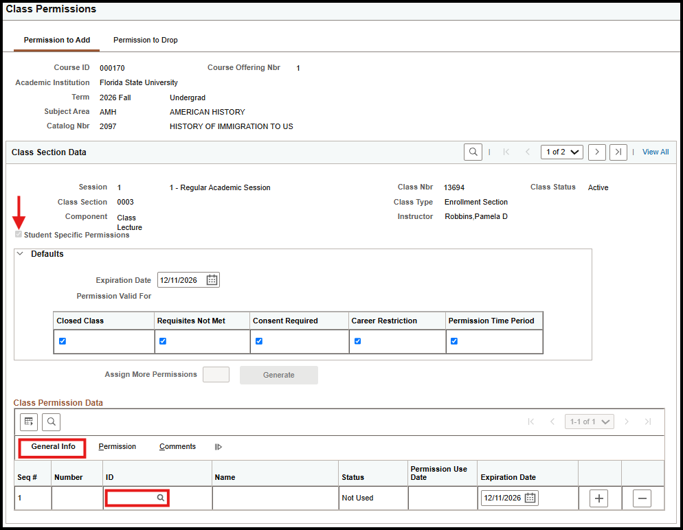Select the Comments grid tab

177,447
